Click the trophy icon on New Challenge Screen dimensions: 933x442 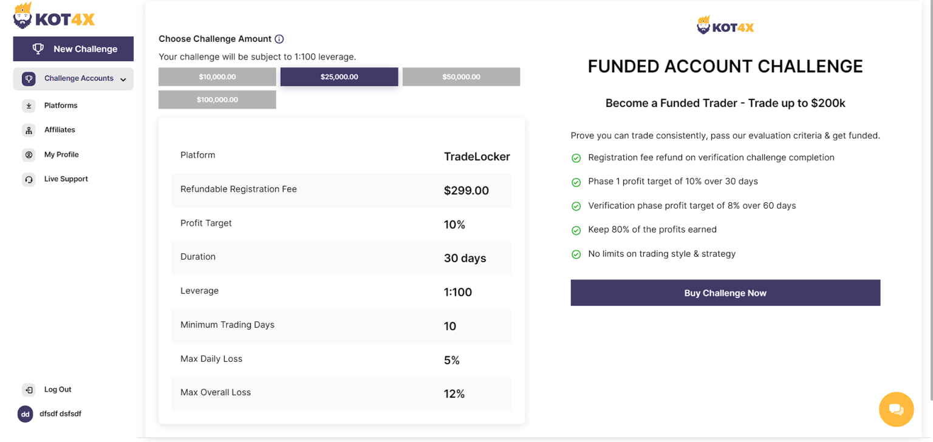tap(38, 49)
